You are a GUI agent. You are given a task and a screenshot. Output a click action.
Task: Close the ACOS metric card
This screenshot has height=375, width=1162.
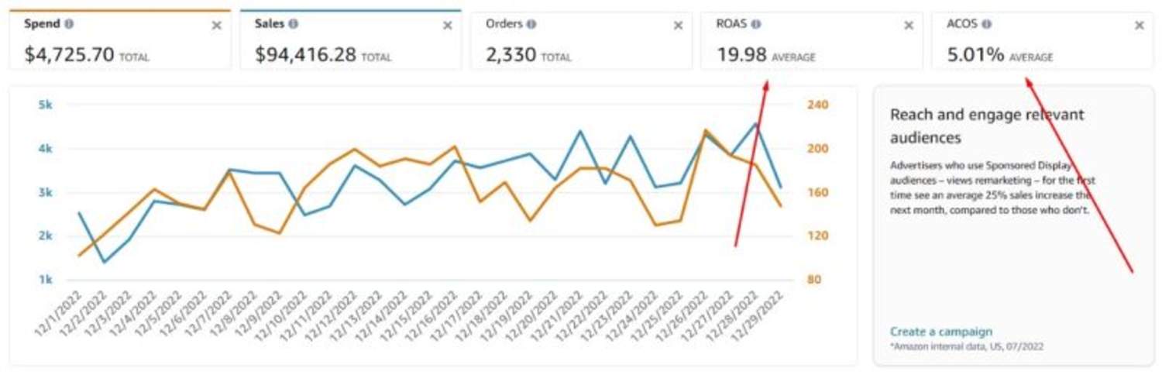(1140, 26)
